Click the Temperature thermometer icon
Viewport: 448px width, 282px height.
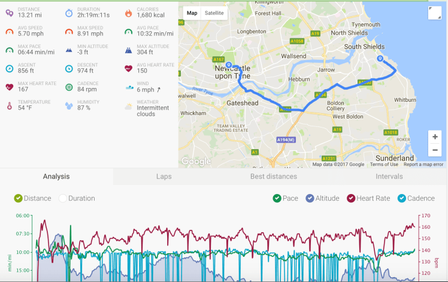[9, 105]
